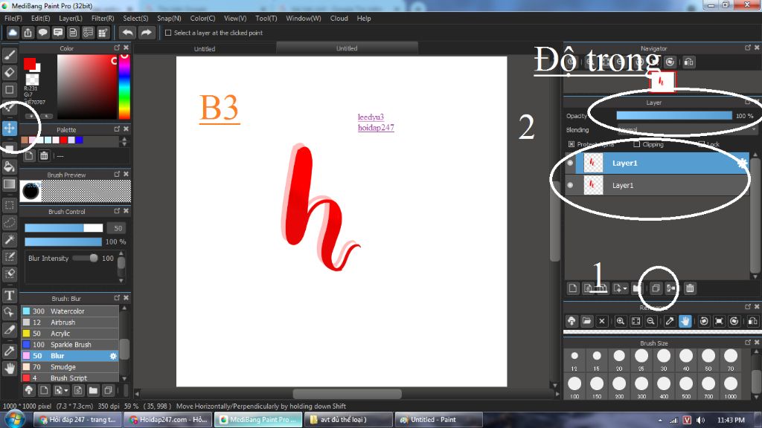Zoom out on the Reference panel
The width and height of the screenshot is (762, 428).
pyautogui.click(x=650, y=321)
